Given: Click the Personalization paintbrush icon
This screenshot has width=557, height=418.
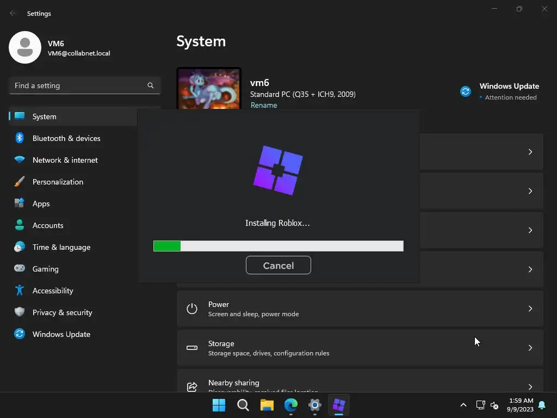Looking at the screenshot, I should [x=20, y=182].
